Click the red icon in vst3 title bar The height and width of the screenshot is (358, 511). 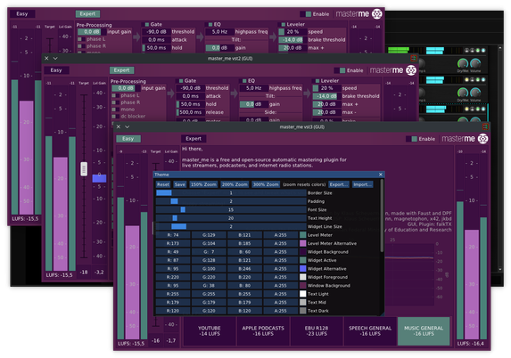(485, 126)
